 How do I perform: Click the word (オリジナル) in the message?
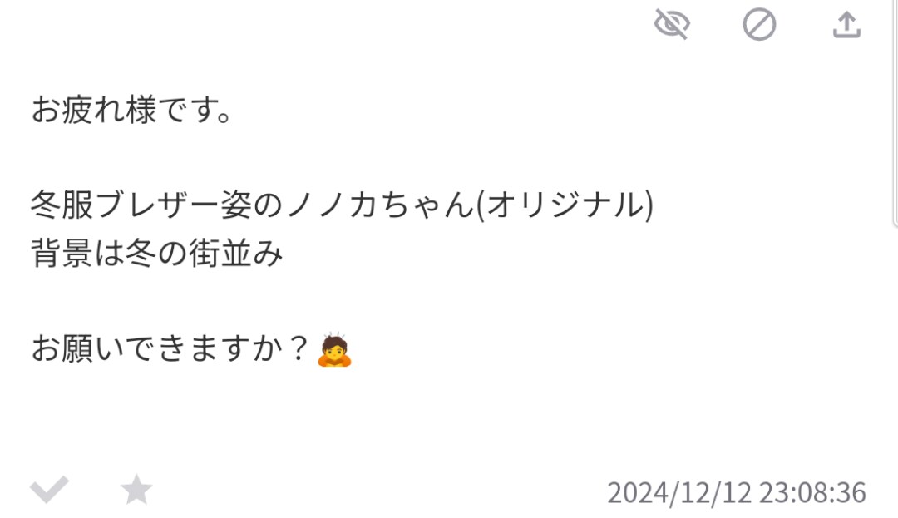tap(565, 205)
